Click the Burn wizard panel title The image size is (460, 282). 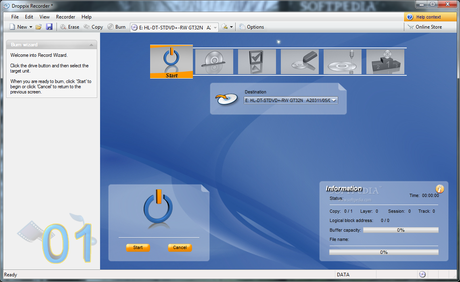click(24, 45)
